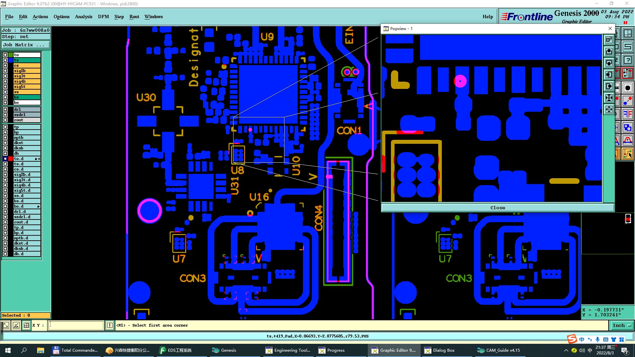Click the X Y coordinate input field

coord(76,326)
